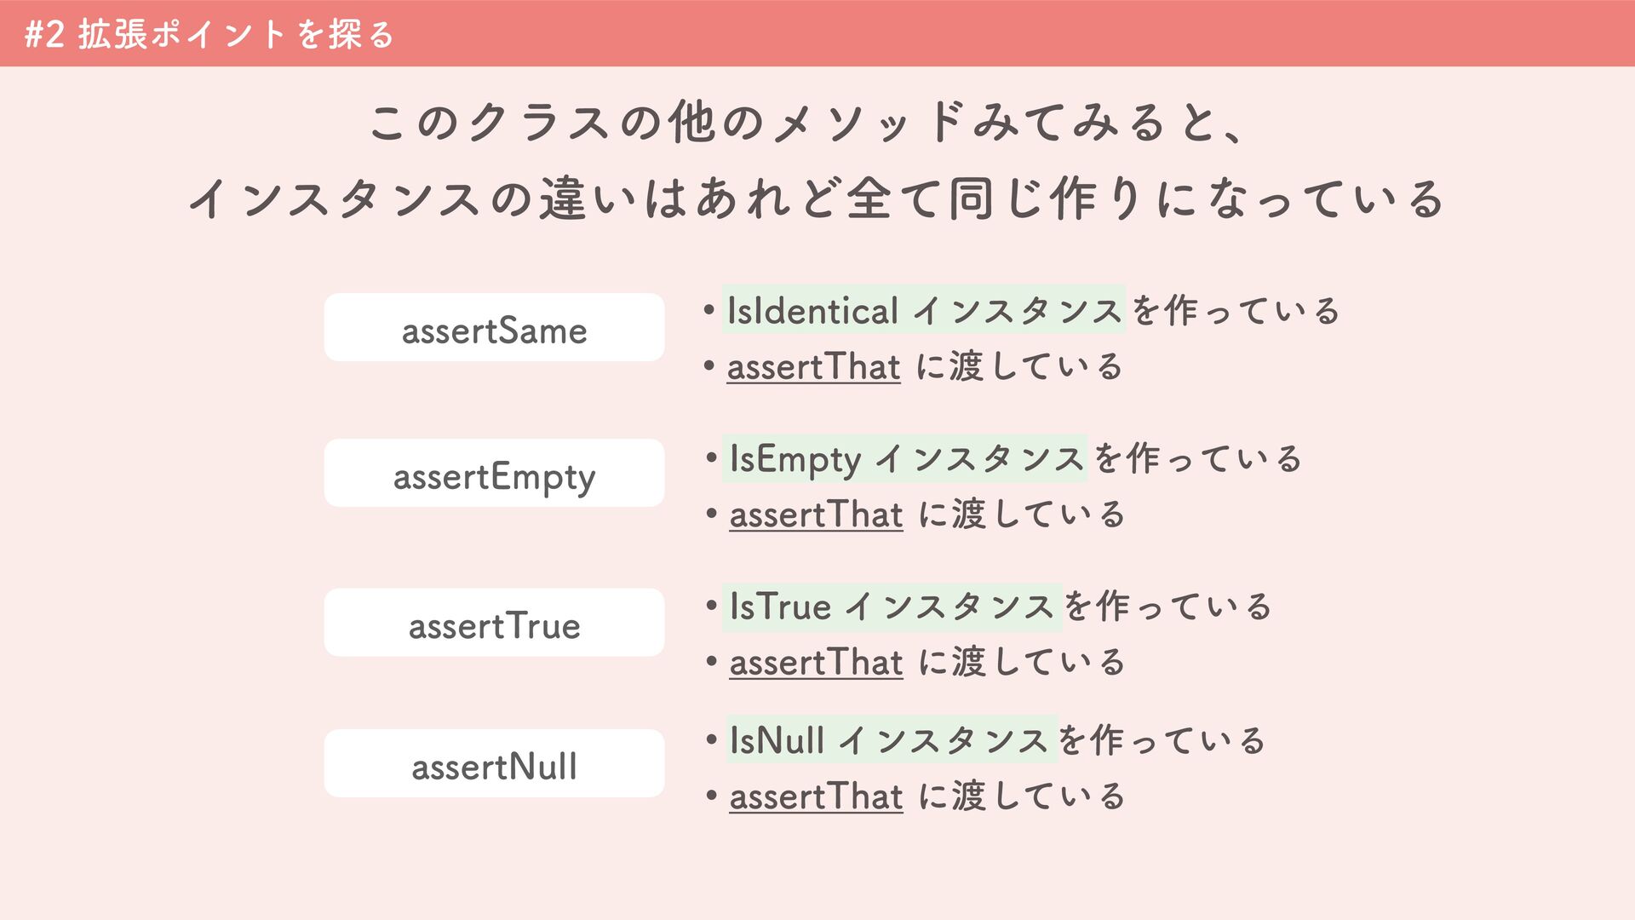The image size is (1635, 920).
Task: Click the assertSame box
Action: point(494,327)
